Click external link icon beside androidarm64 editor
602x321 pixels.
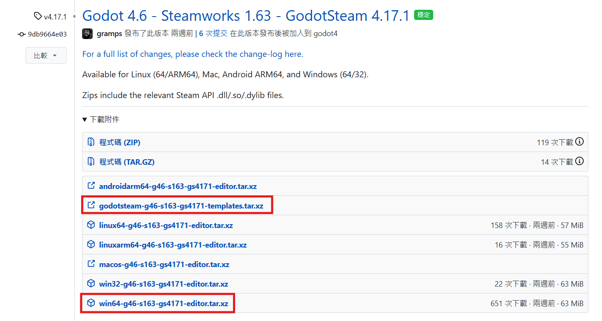pos(91,186)
